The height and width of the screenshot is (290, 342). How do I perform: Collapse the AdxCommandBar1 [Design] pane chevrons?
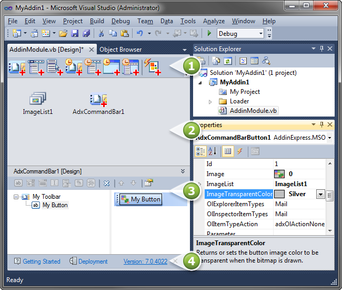pos(183,171)
